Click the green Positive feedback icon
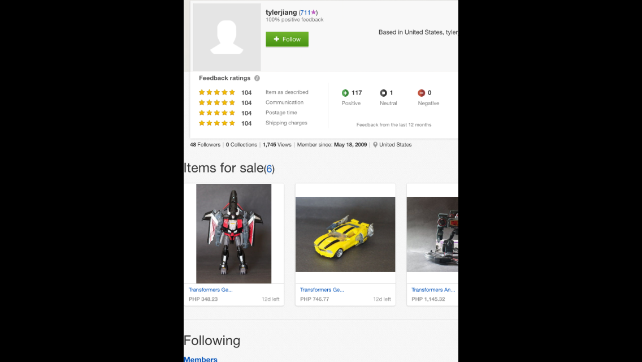The image size is (642, 362). (345, 93)
